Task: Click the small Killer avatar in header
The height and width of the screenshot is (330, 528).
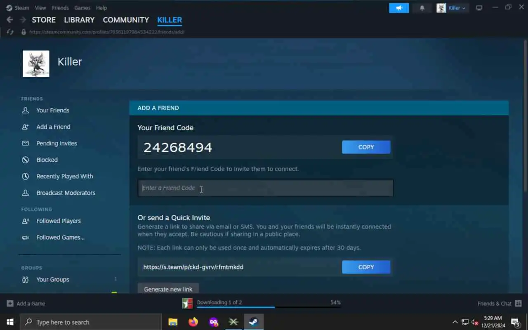Action: (441, 8)
